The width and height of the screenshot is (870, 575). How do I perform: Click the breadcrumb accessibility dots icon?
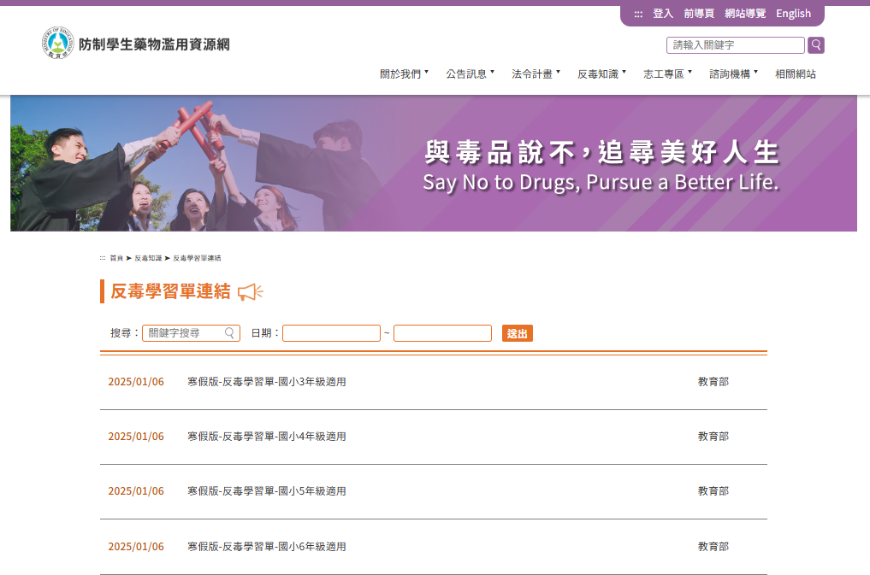(x=103, y=257)
